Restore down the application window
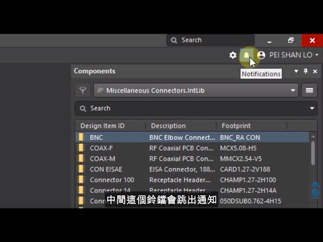The height and width of the screenshot is (242, 323). 291,40
